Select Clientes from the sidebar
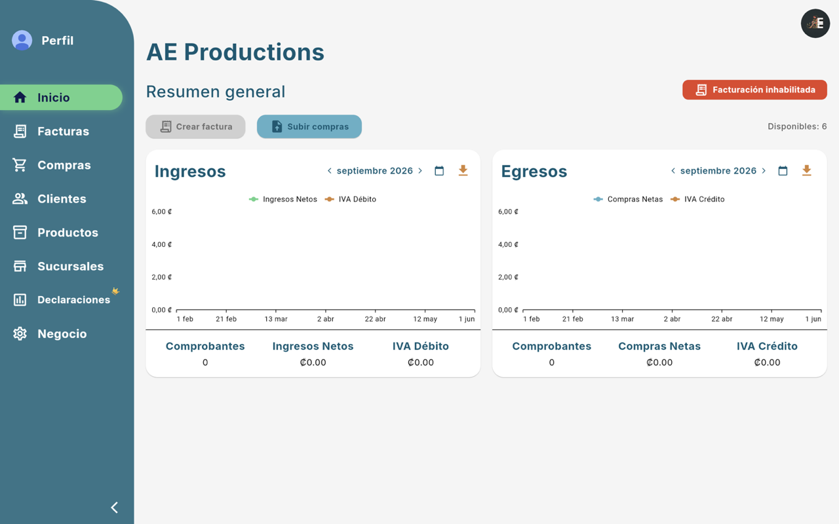The image size is (839, 524). click(x=61, y=198)
